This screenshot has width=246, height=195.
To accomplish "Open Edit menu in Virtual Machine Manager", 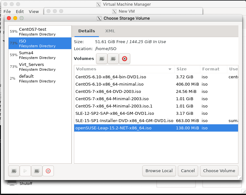I will click(x=20, y=11).
